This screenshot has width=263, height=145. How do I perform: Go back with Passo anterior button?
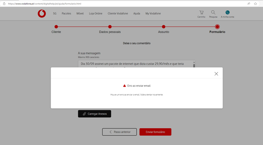tap(120, 132)
